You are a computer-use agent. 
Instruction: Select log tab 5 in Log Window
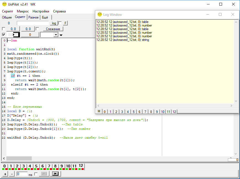click(133, 112)
